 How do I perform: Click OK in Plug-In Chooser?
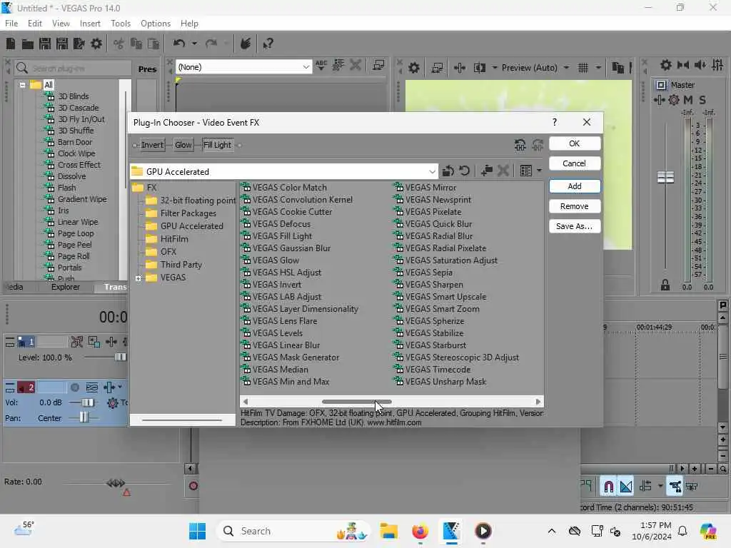point(575,143)
